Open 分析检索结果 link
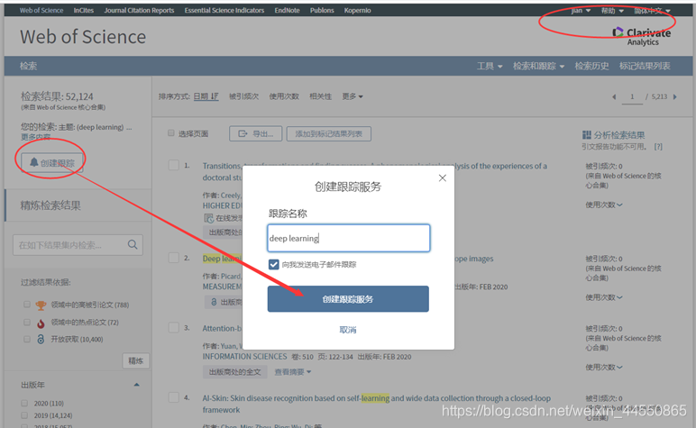 [619, 135]
